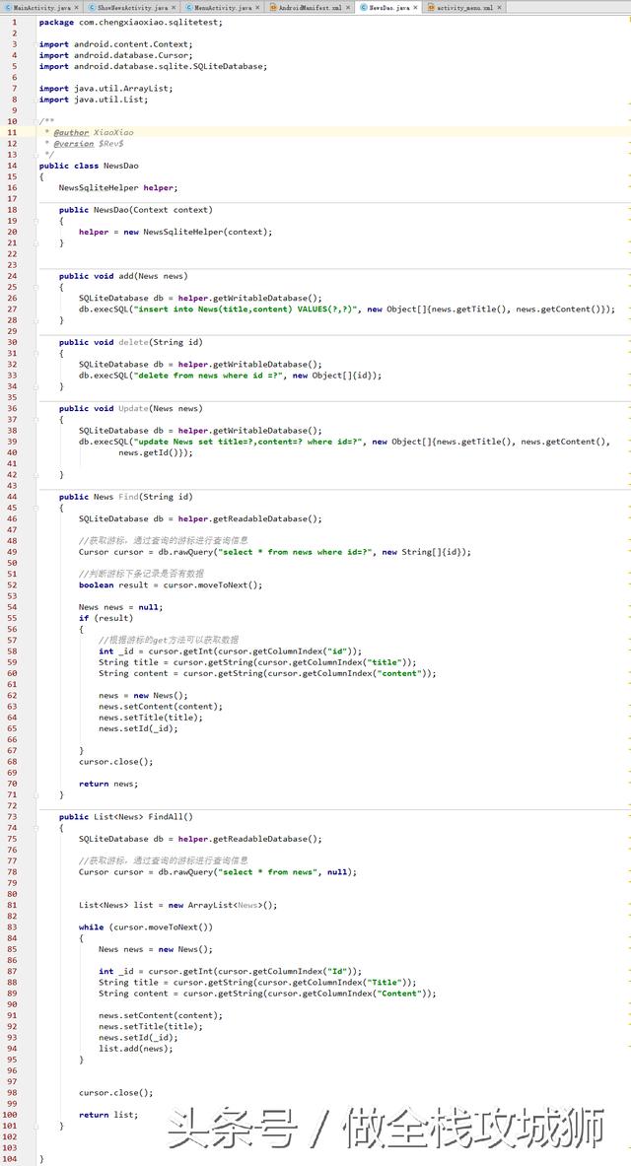Collapse the Update method body at line 37

[x=35, y=420]
